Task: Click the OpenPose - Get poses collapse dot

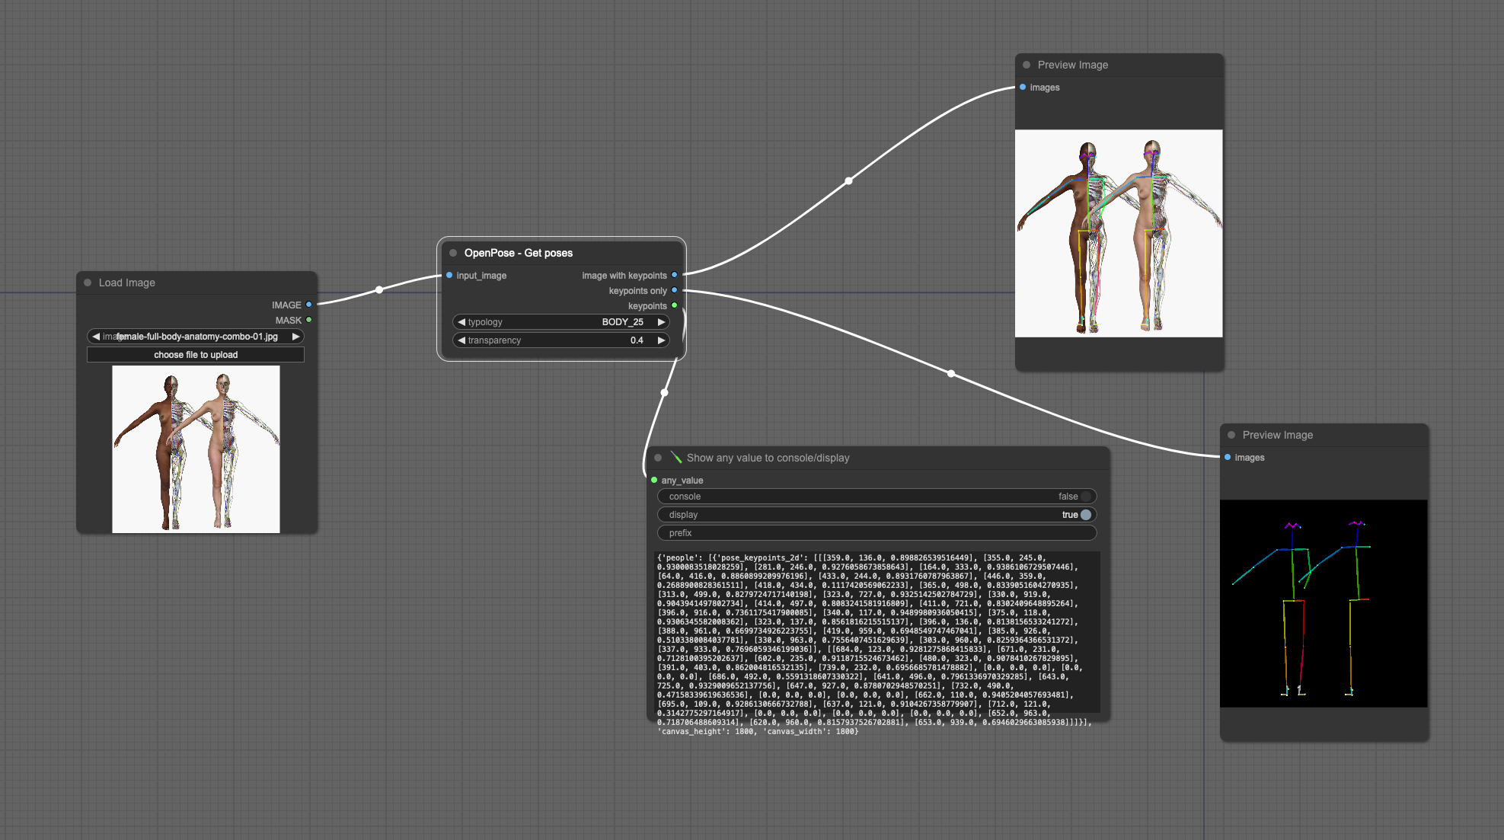Action: [x=453, y=253]
